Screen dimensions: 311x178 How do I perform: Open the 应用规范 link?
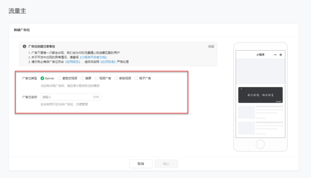click(73, 62)
